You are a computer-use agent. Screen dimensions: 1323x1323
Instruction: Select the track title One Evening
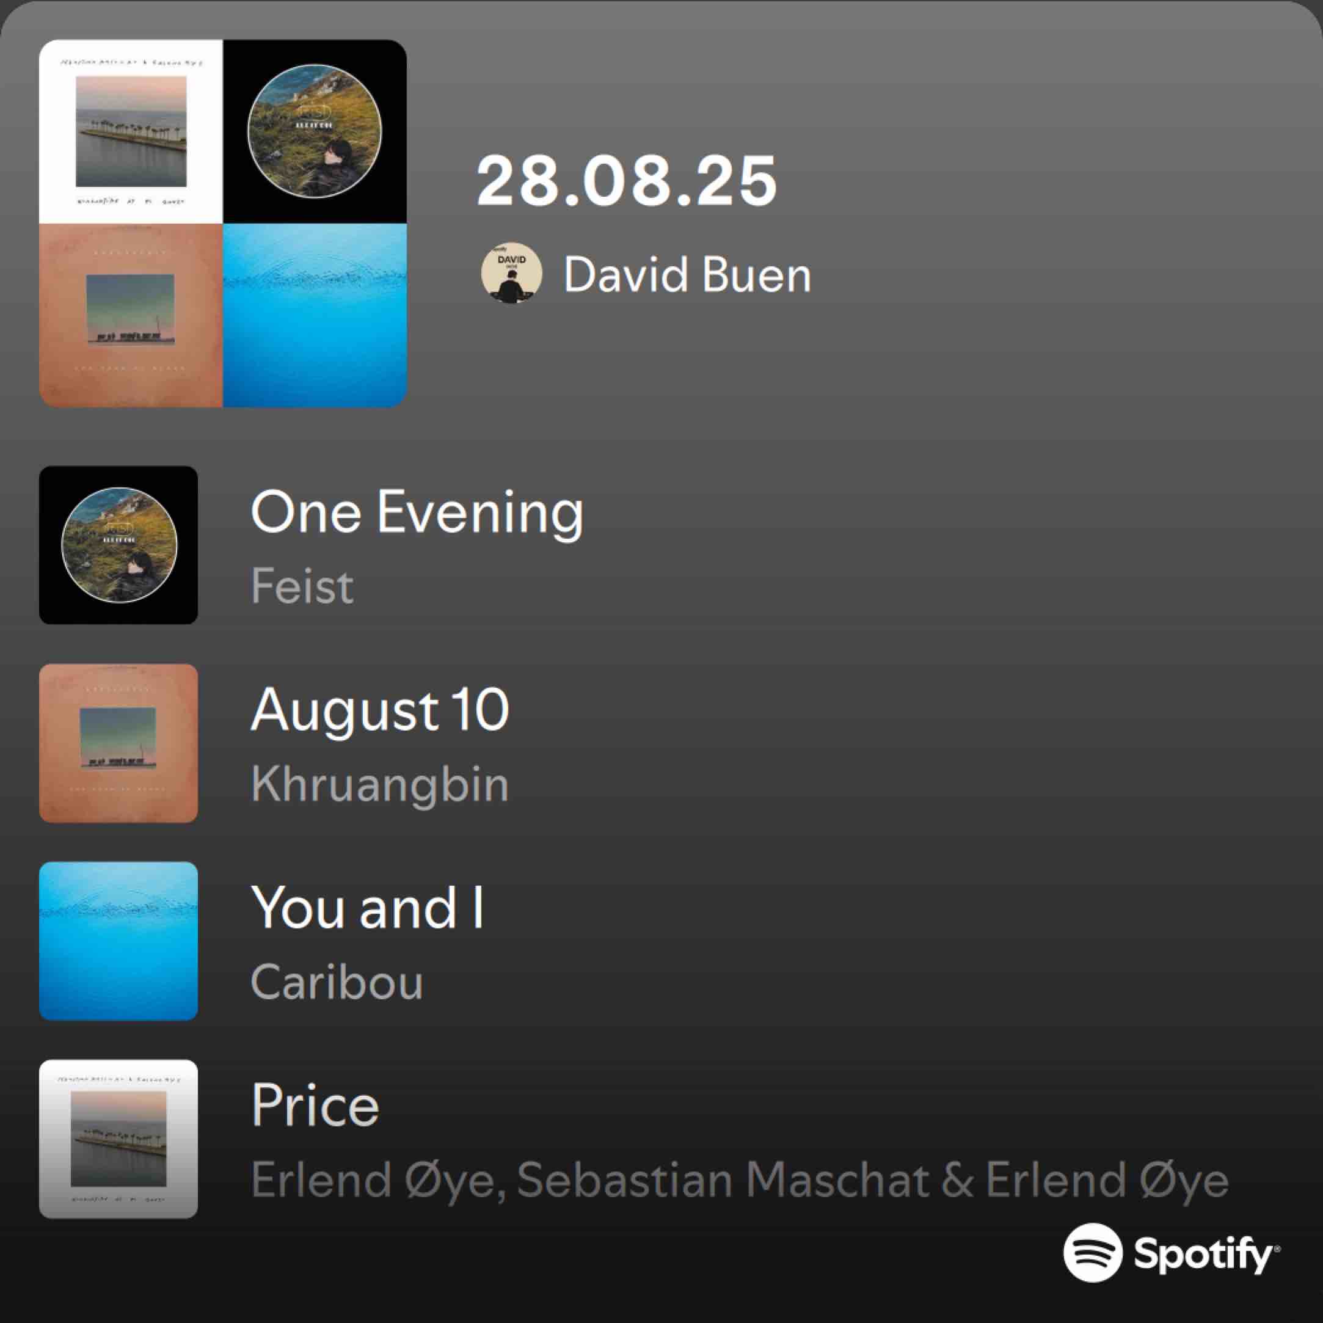point(417,511)
